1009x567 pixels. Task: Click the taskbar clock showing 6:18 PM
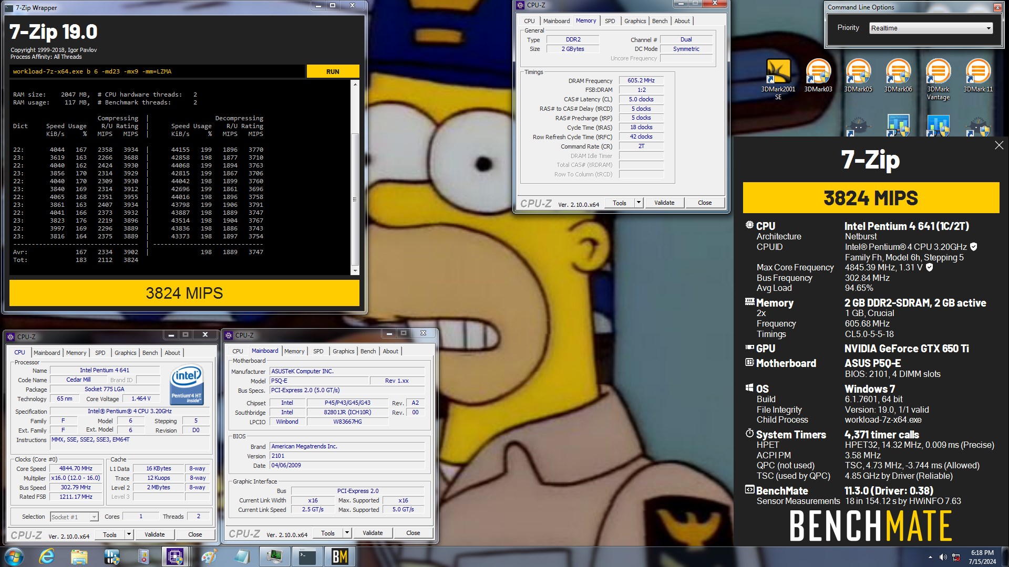[x=982, y=557]
